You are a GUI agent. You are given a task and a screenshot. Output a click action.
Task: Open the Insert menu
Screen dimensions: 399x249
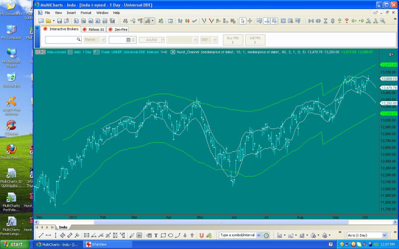pyautogui.click(x=71, y=13)
